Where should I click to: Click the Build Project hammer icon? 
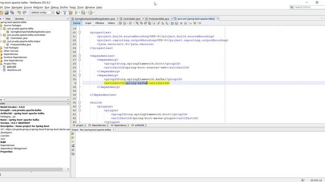pos(64,13)
